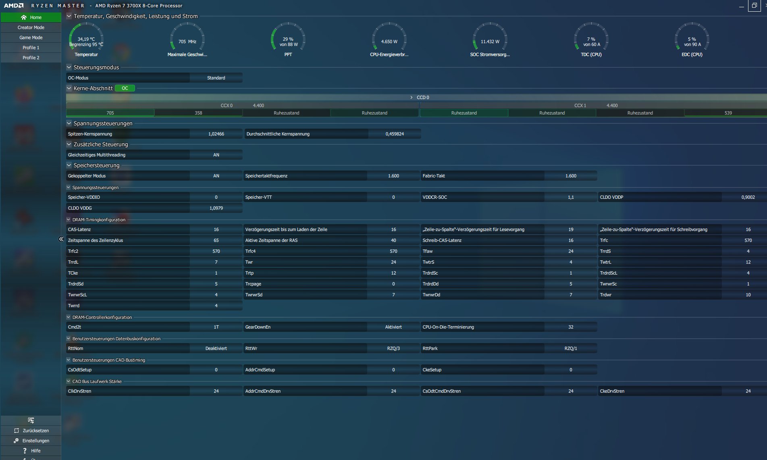
Task: Click the CLDO VDDG value 1,0979
Action: (x=216, y=208)
